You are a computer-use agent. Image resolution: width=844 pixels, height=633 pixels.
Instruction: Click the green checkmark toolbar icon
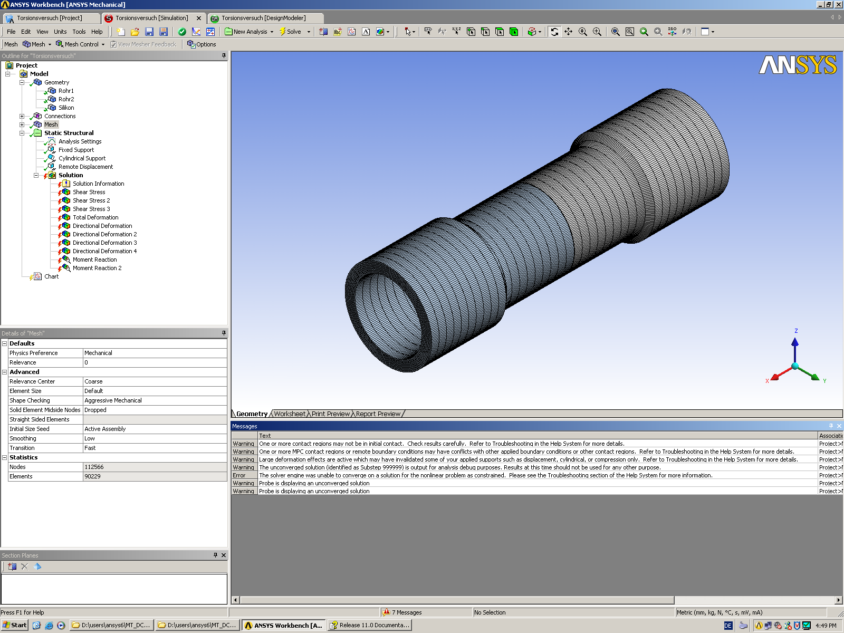click(182, 32)
